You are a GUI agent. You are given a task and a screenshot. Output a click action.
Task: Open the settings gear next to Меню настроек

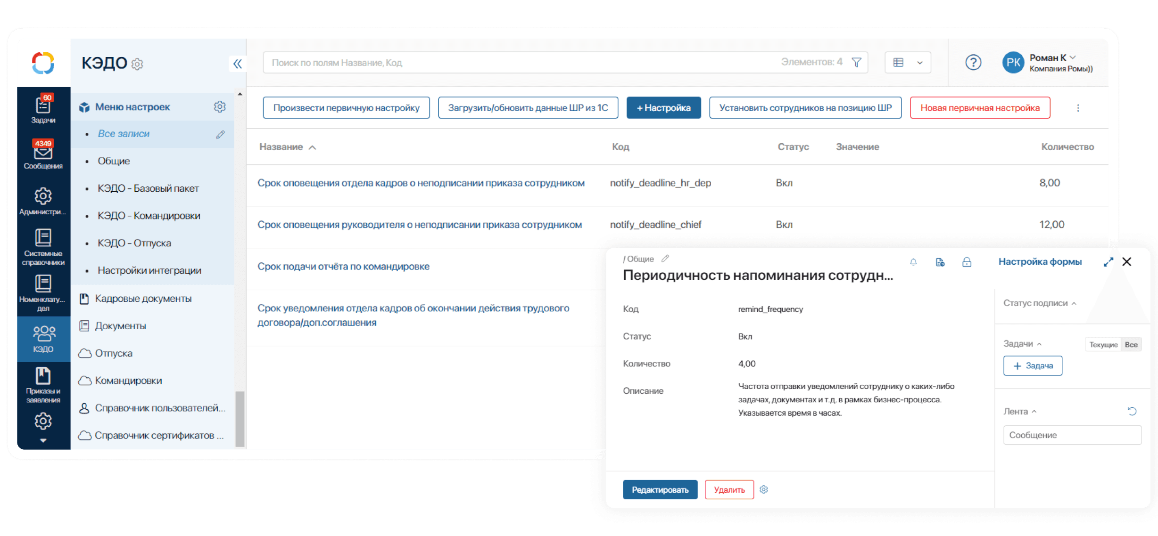pos(220,106)
